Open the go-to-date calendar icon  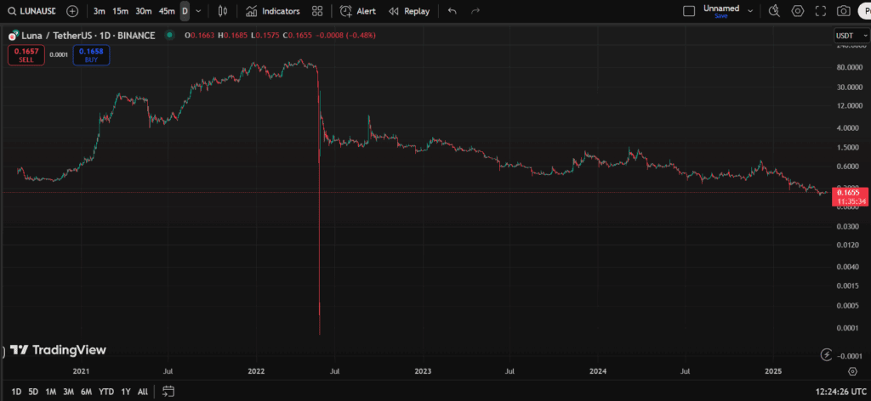pos(168,392)
